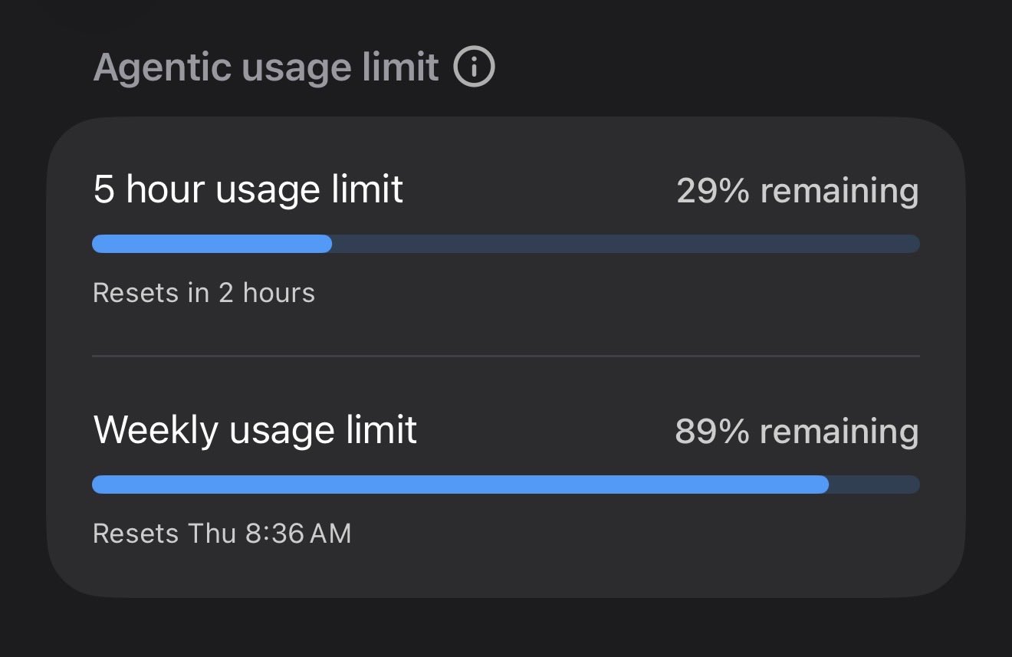Select the 29% remaining text
1012x657 pixels.
tap(797, 191)
